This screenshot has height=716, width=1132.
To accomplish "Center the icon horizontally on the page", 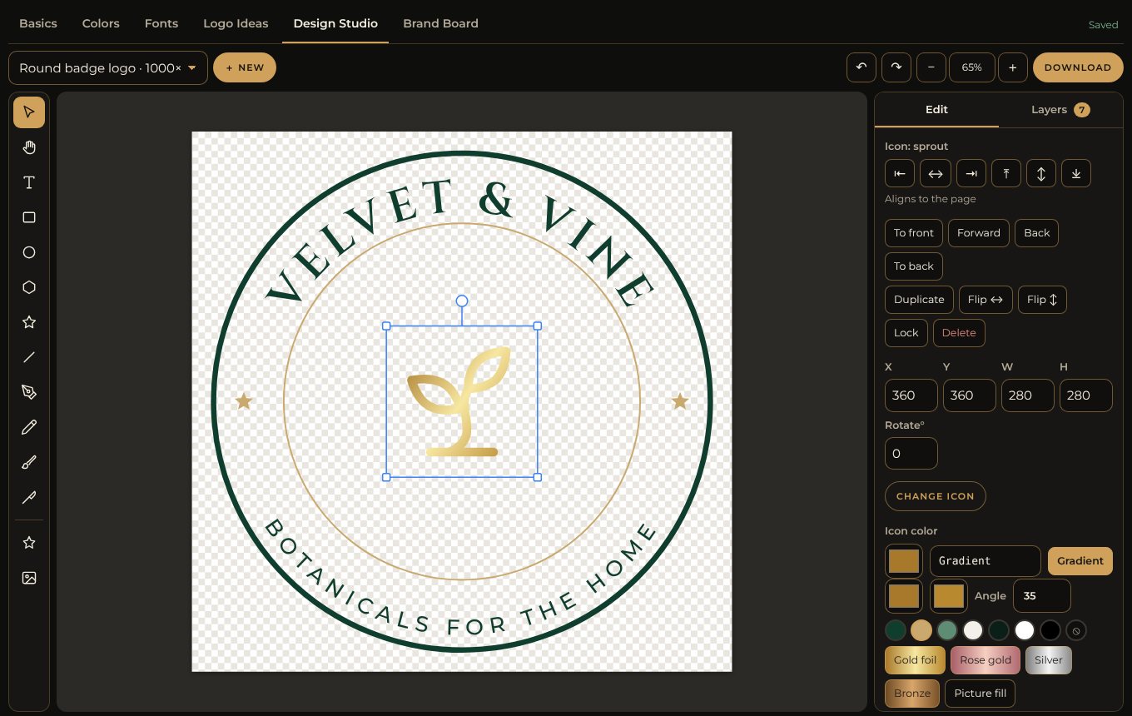I will pos(936,173).
